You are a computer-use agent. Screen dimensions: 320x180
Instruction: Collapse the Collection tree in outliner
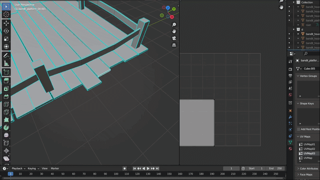pyautogui.click(x=294, y=2)
